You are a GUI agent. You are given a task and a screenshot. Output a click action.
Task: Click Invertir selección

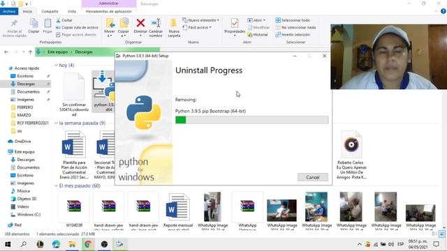coord(293,34)
